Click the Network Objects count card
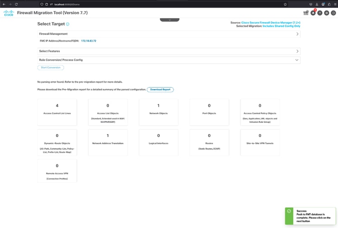 pos(159,112)
